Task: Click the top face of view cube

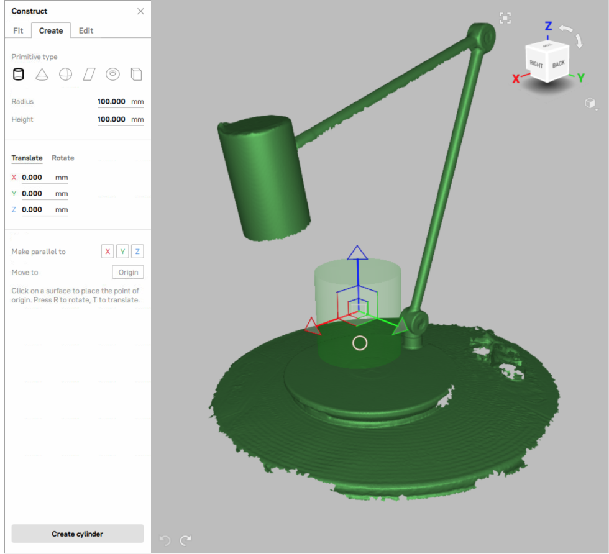Action: point(547,45)
